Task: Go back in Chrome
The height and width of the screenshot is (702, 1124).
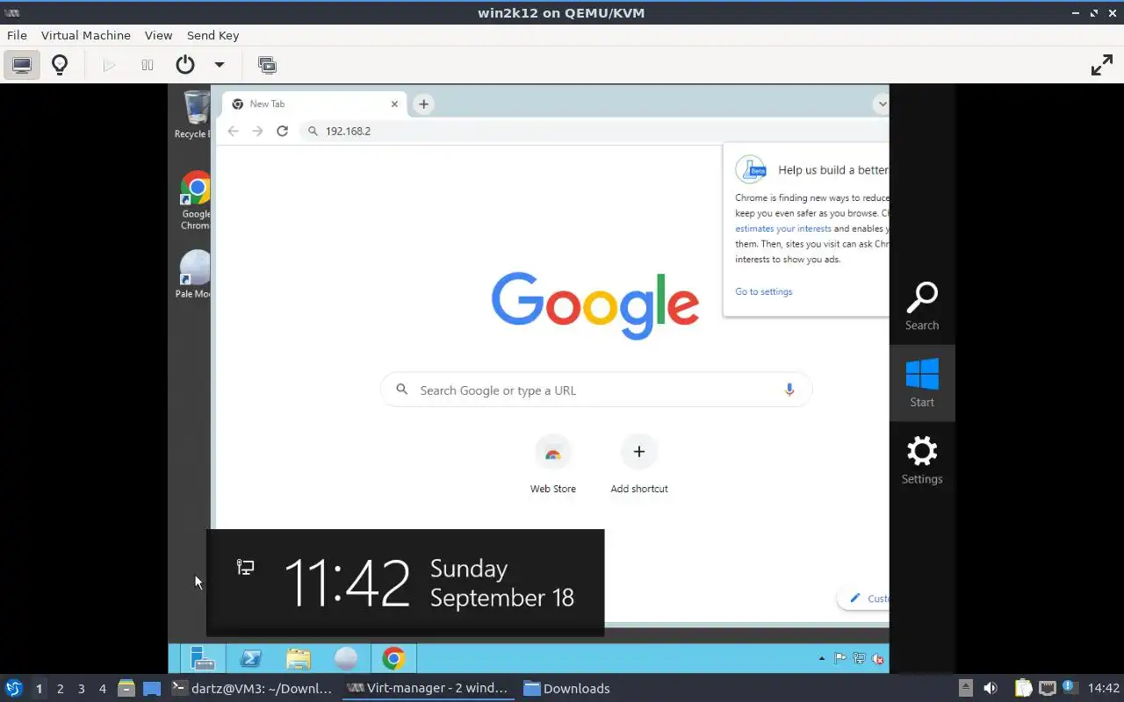Action: point(233,131)
